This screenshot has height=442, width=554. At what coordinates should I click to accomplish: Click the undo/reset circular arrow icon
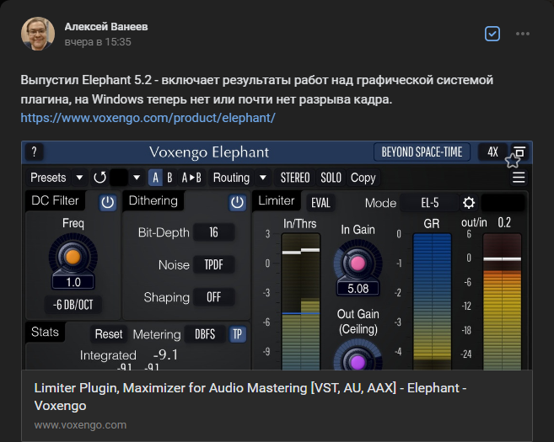click(100, 178)
